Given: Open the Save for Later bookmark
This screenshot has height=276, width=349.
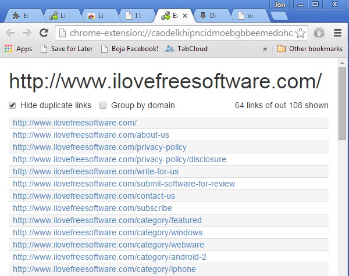Looking at the screenshot, I should coord(66,49).
